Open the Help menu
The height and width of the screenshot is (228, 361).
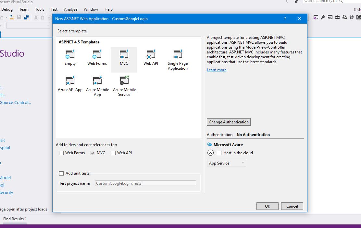tap(108, 9)
